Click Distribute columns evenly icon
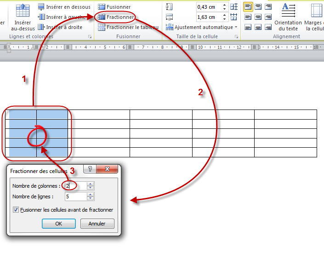 click(x=234, y=17)
